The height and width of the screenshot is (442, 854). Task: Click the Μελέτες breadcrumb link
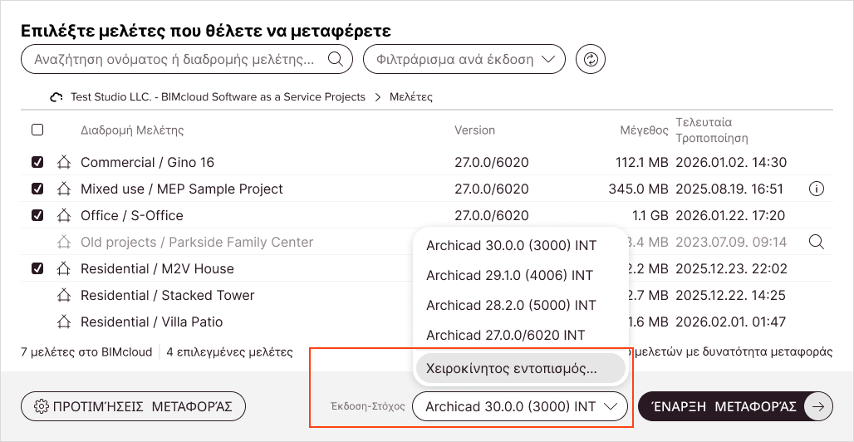click(x=410, y=97)
